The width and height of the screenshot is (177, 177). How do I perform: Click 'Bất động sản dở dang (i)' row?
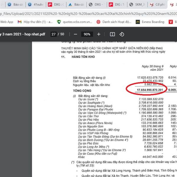click(x=89, y=78)
